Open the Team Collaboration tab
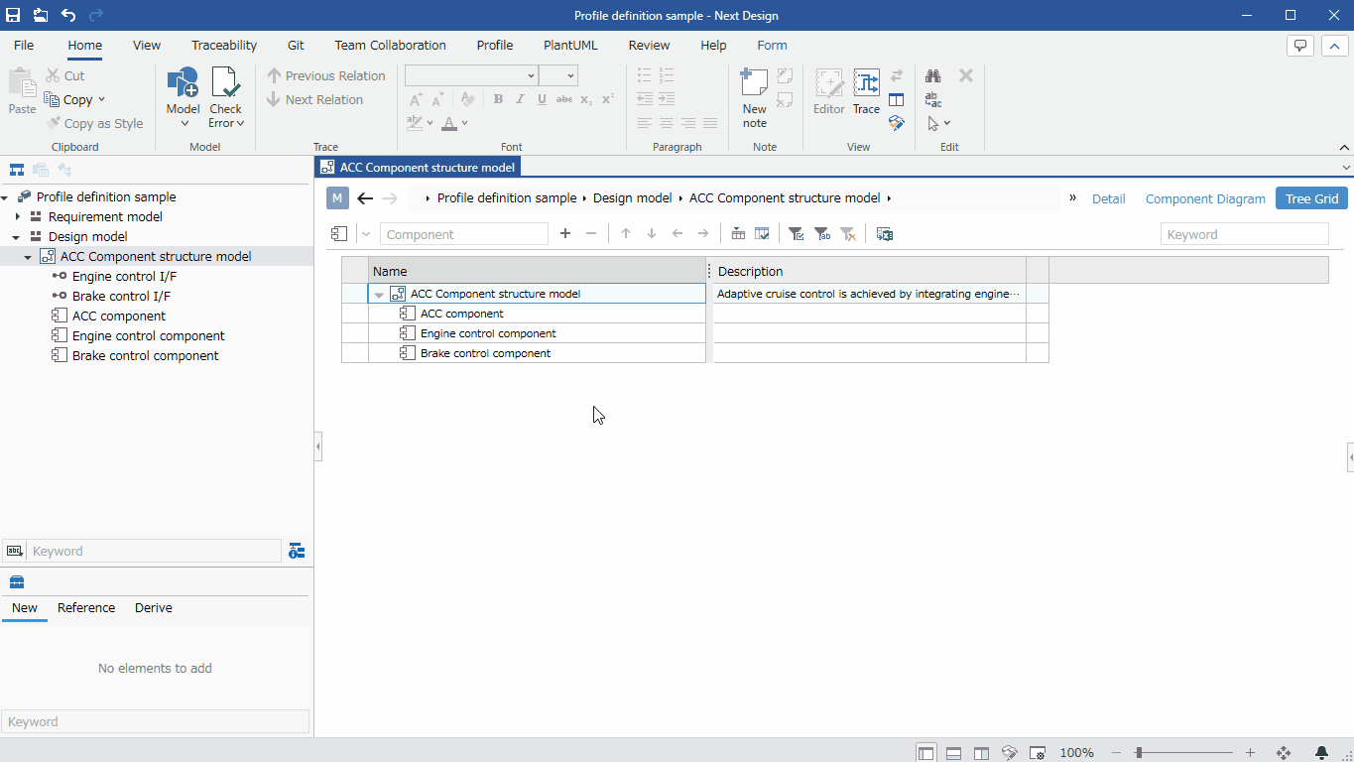 coord(390,45)
